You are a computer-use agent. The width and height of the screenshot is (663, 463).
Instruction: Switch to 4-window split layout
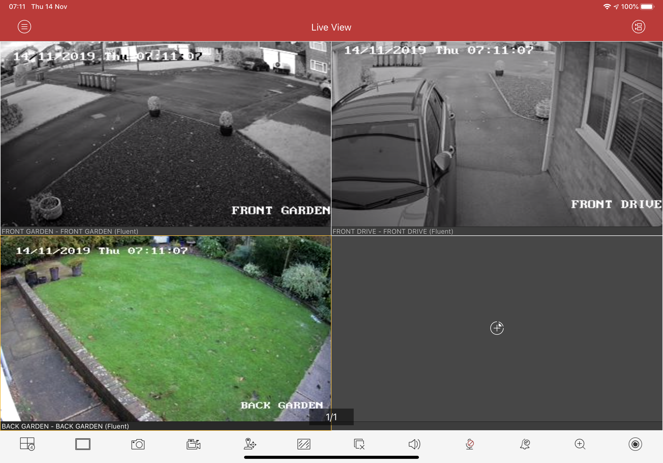[27, 444]
